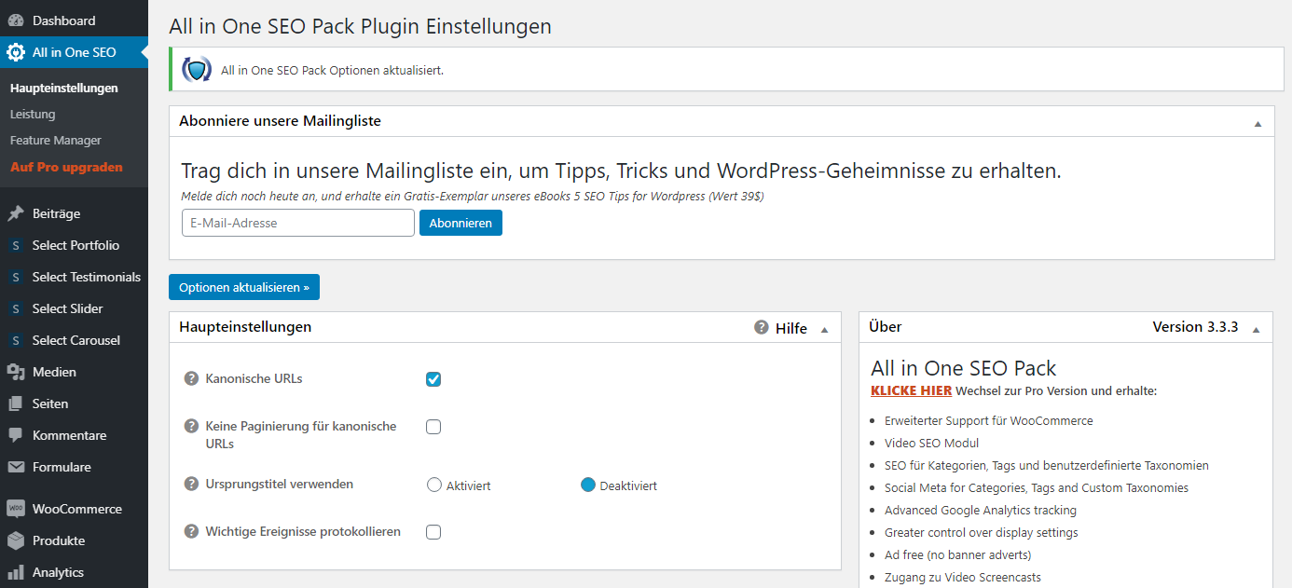Image resolution: width=1292 pixels, height=588 pixels.
Task: Click the Kommentare speech bubble icon
Action: [x=16, y=435]
